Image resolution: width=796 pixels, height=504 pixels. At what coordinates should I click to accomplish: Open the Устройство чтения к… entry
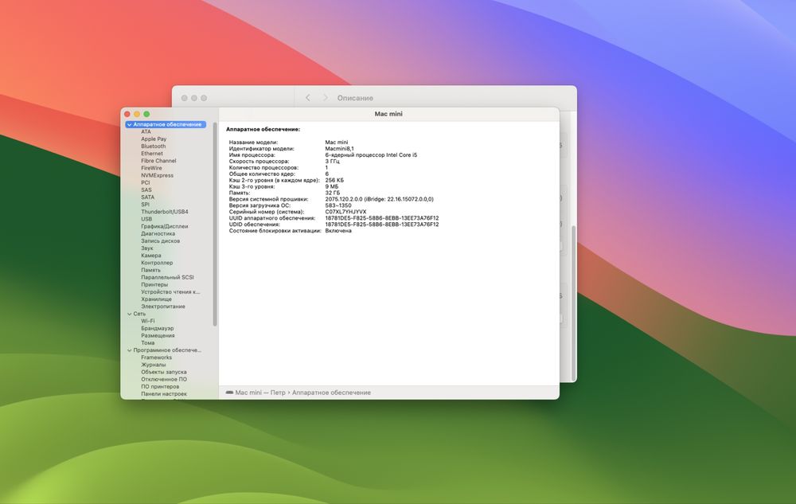click(x=170, y=292)
